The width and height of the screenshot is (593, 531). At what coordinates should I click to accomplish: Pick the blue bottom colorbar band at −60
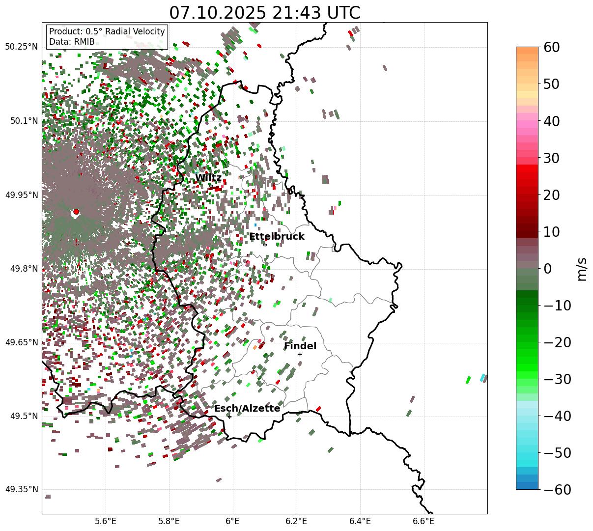click(x=527, y=485)
